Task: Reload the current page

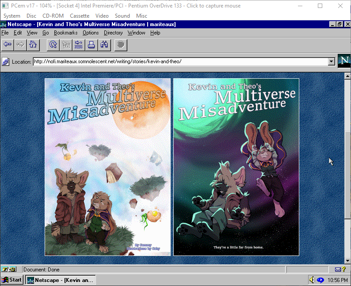Action: pos(53,44)
